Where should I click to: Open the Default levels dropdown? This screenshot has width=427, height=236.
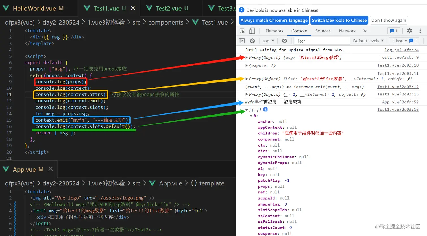coord(367,41)
